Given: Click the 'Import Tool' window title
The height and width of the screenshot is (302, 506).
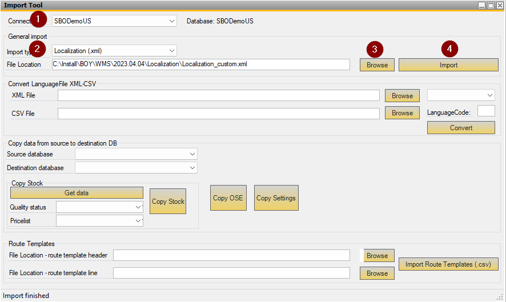Looking at the screenshot, I should pos(23,5).
